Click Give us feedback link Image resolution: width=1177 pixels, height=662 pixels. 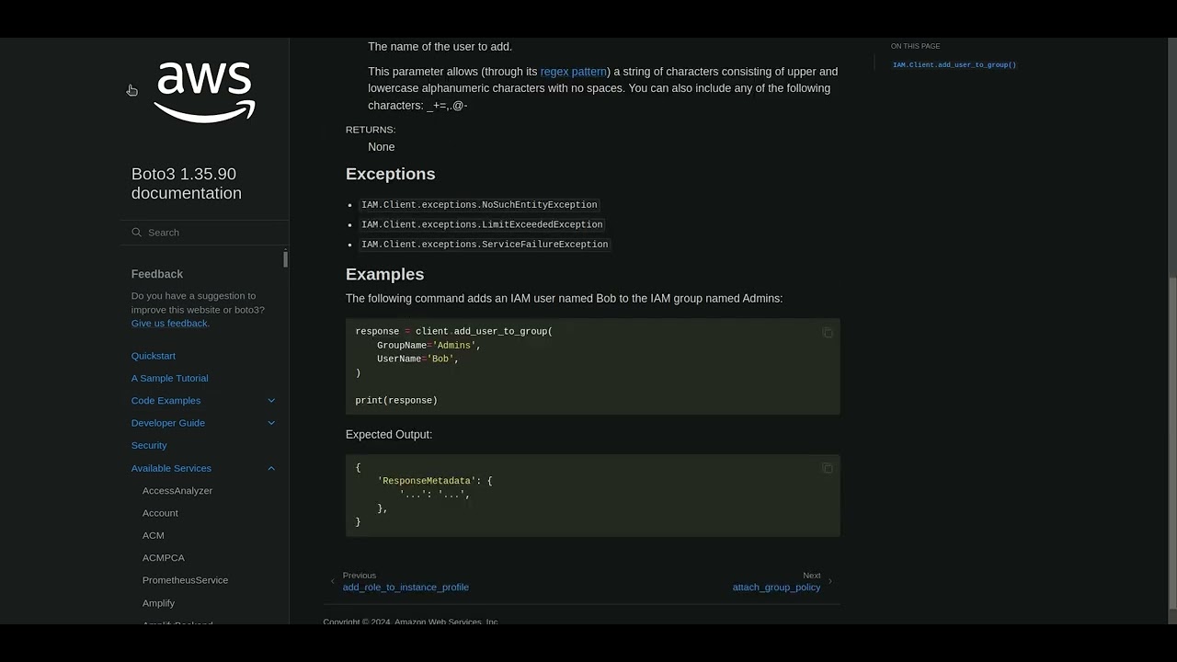point(170,324)
